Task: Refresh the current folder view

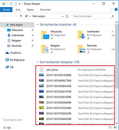Action: [x=67, y=16]
